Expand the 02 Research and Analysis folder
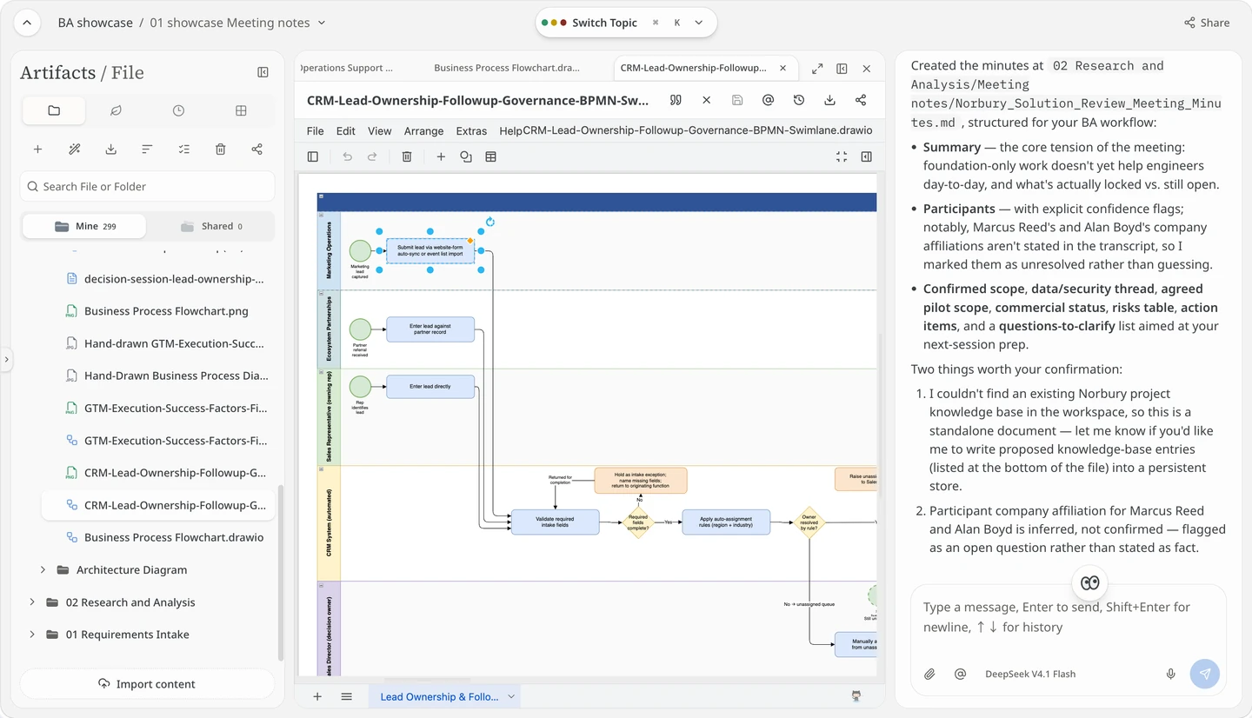1252x718 pixels. [x=32, y=602]
